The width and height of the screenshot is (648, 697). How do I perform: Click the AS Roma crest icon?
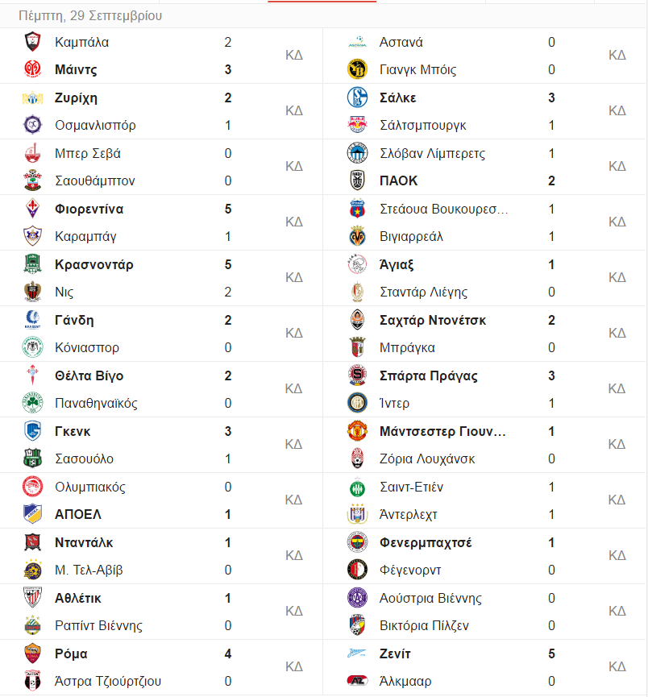pyautogui.click(x=32, y=653)
